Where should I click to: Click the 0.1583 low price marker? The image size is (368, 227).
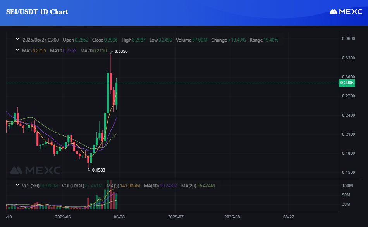[98, 170]
